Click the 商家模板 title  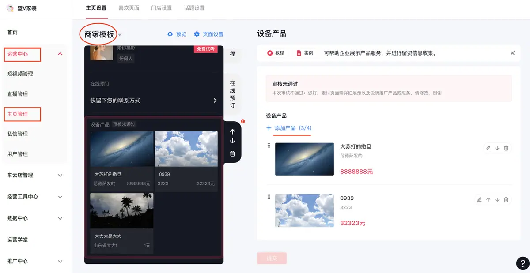point(99,34)
